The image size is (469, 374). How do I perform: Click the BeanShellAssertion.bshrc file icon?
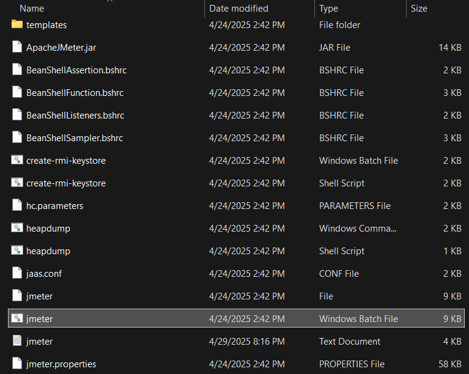(17, 70)
